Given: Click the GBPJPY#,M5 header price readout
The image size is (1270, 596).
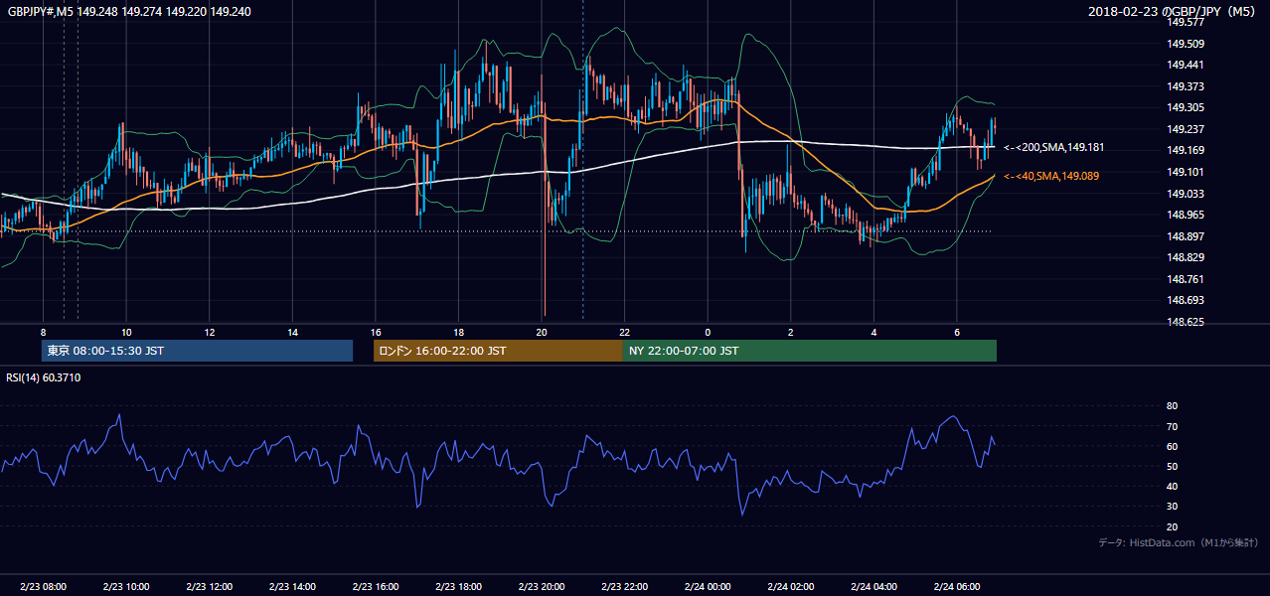Looking at the screenshot, I should click(129, 11).
